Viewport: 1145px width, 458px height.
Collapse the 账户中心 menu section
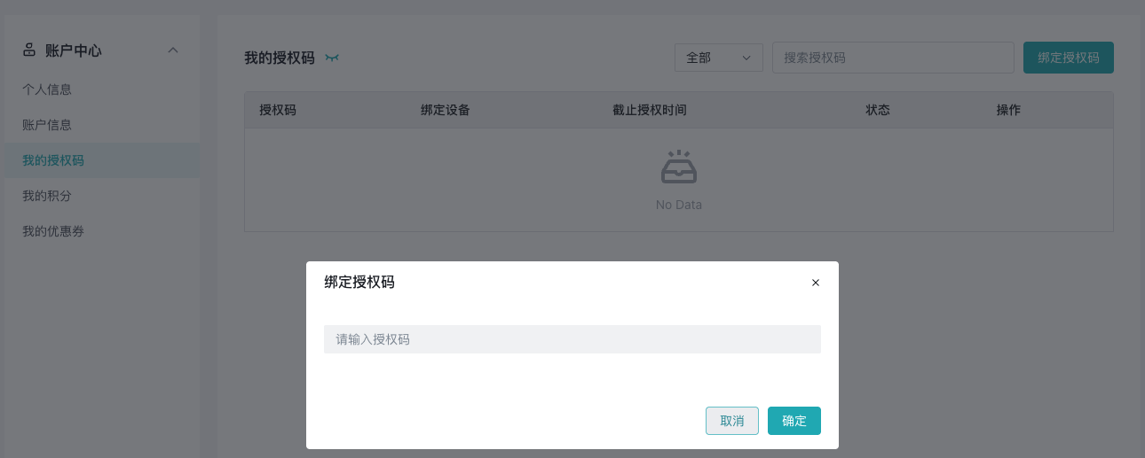pyautogui.click(x=173, y=50)
